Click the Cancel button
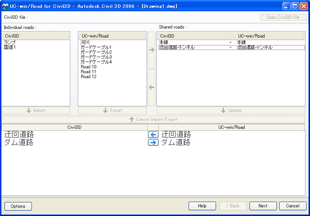 click(293, 206)
